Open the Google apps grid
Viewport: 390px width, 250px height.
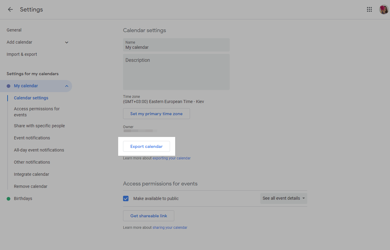[x=369, y=9]
